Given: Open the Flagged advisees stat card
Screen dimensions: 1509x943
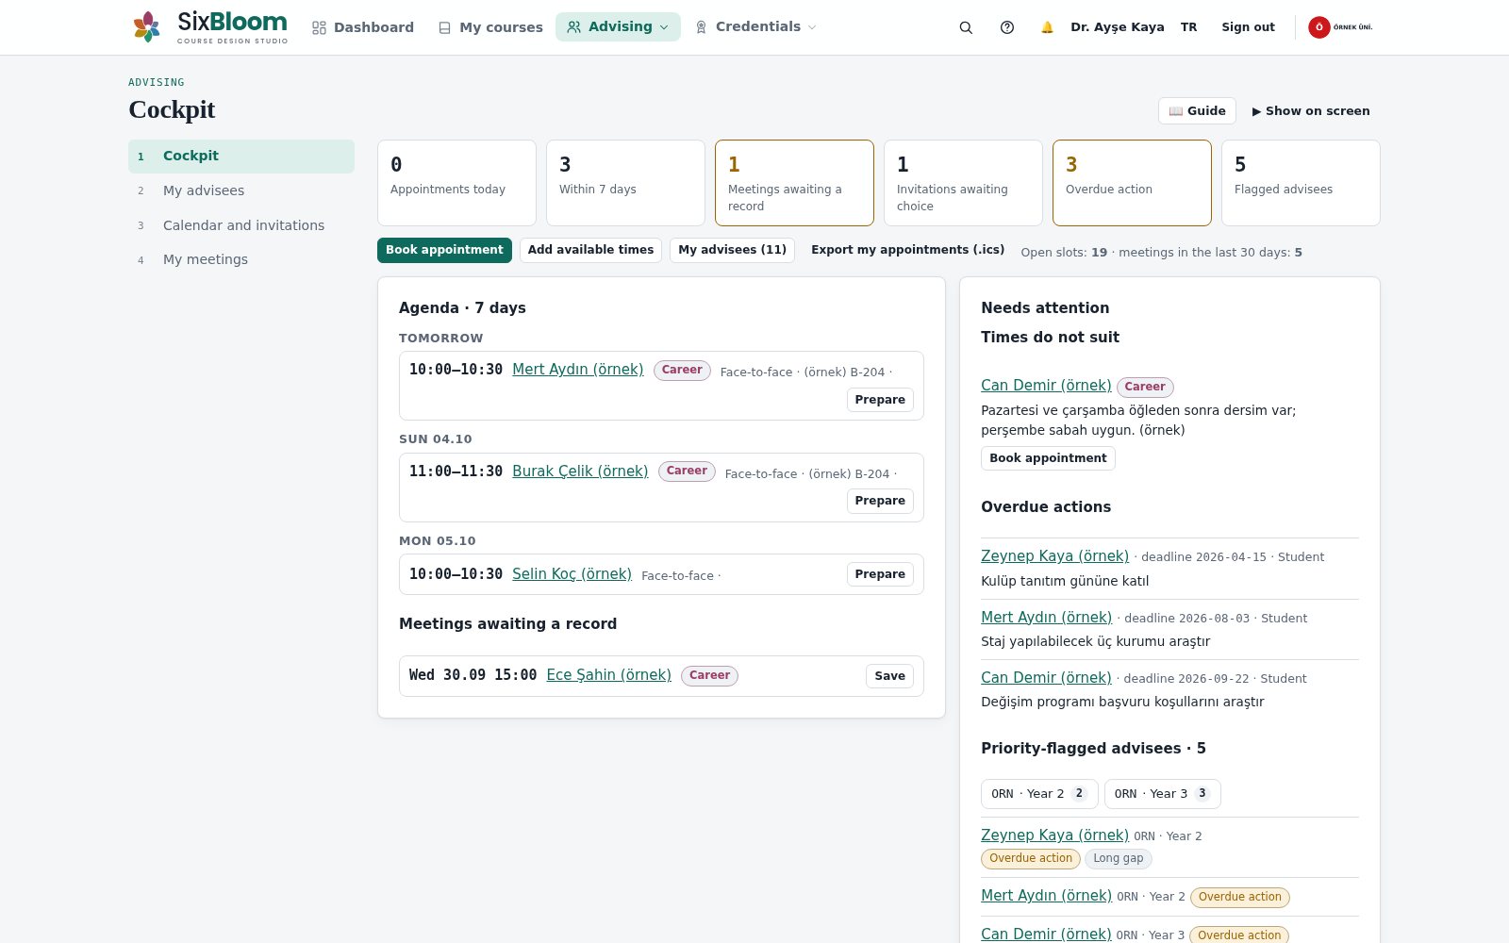Looking at the screenshot, I should (x=1301, y=183).
